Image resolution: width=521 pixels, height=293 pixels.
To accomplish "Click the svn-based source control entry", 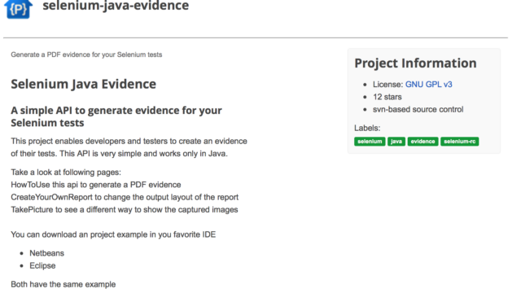I will 418,110.
